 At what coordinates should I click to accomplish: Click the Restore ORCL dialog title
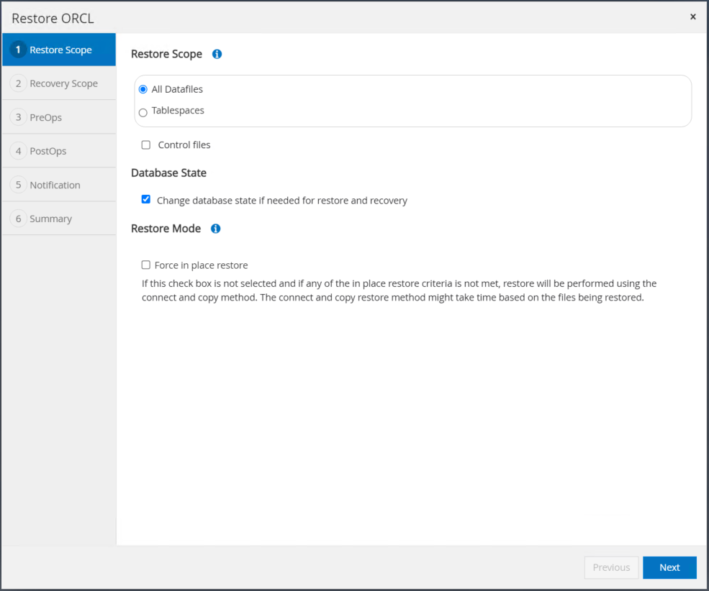pyautogui.click(x=53, y=18)
